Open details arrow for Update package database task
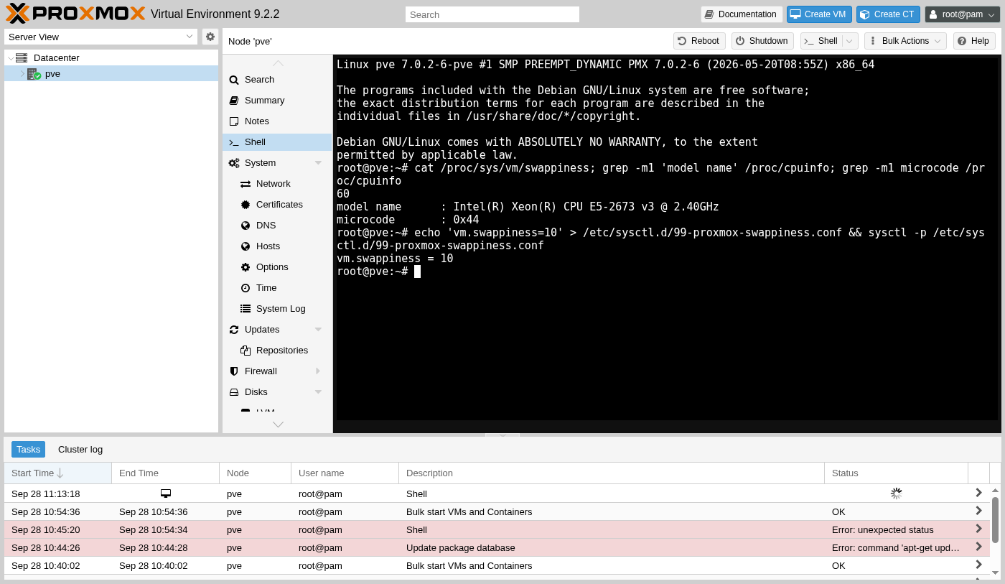 point(978,547)
